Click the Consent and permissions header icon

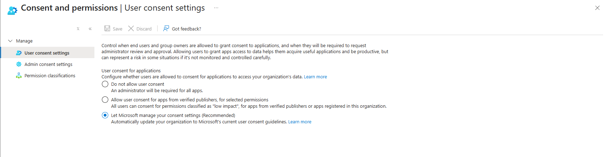click(12, 10)
